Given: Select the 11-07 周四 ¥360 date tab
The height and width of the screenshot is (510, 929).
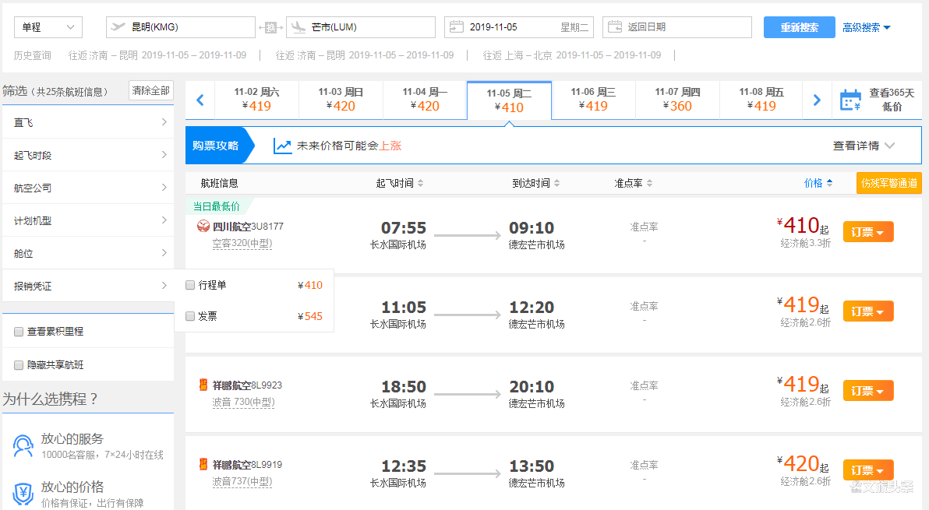Looking at the screenshot, I should click(x=677, y=100).
